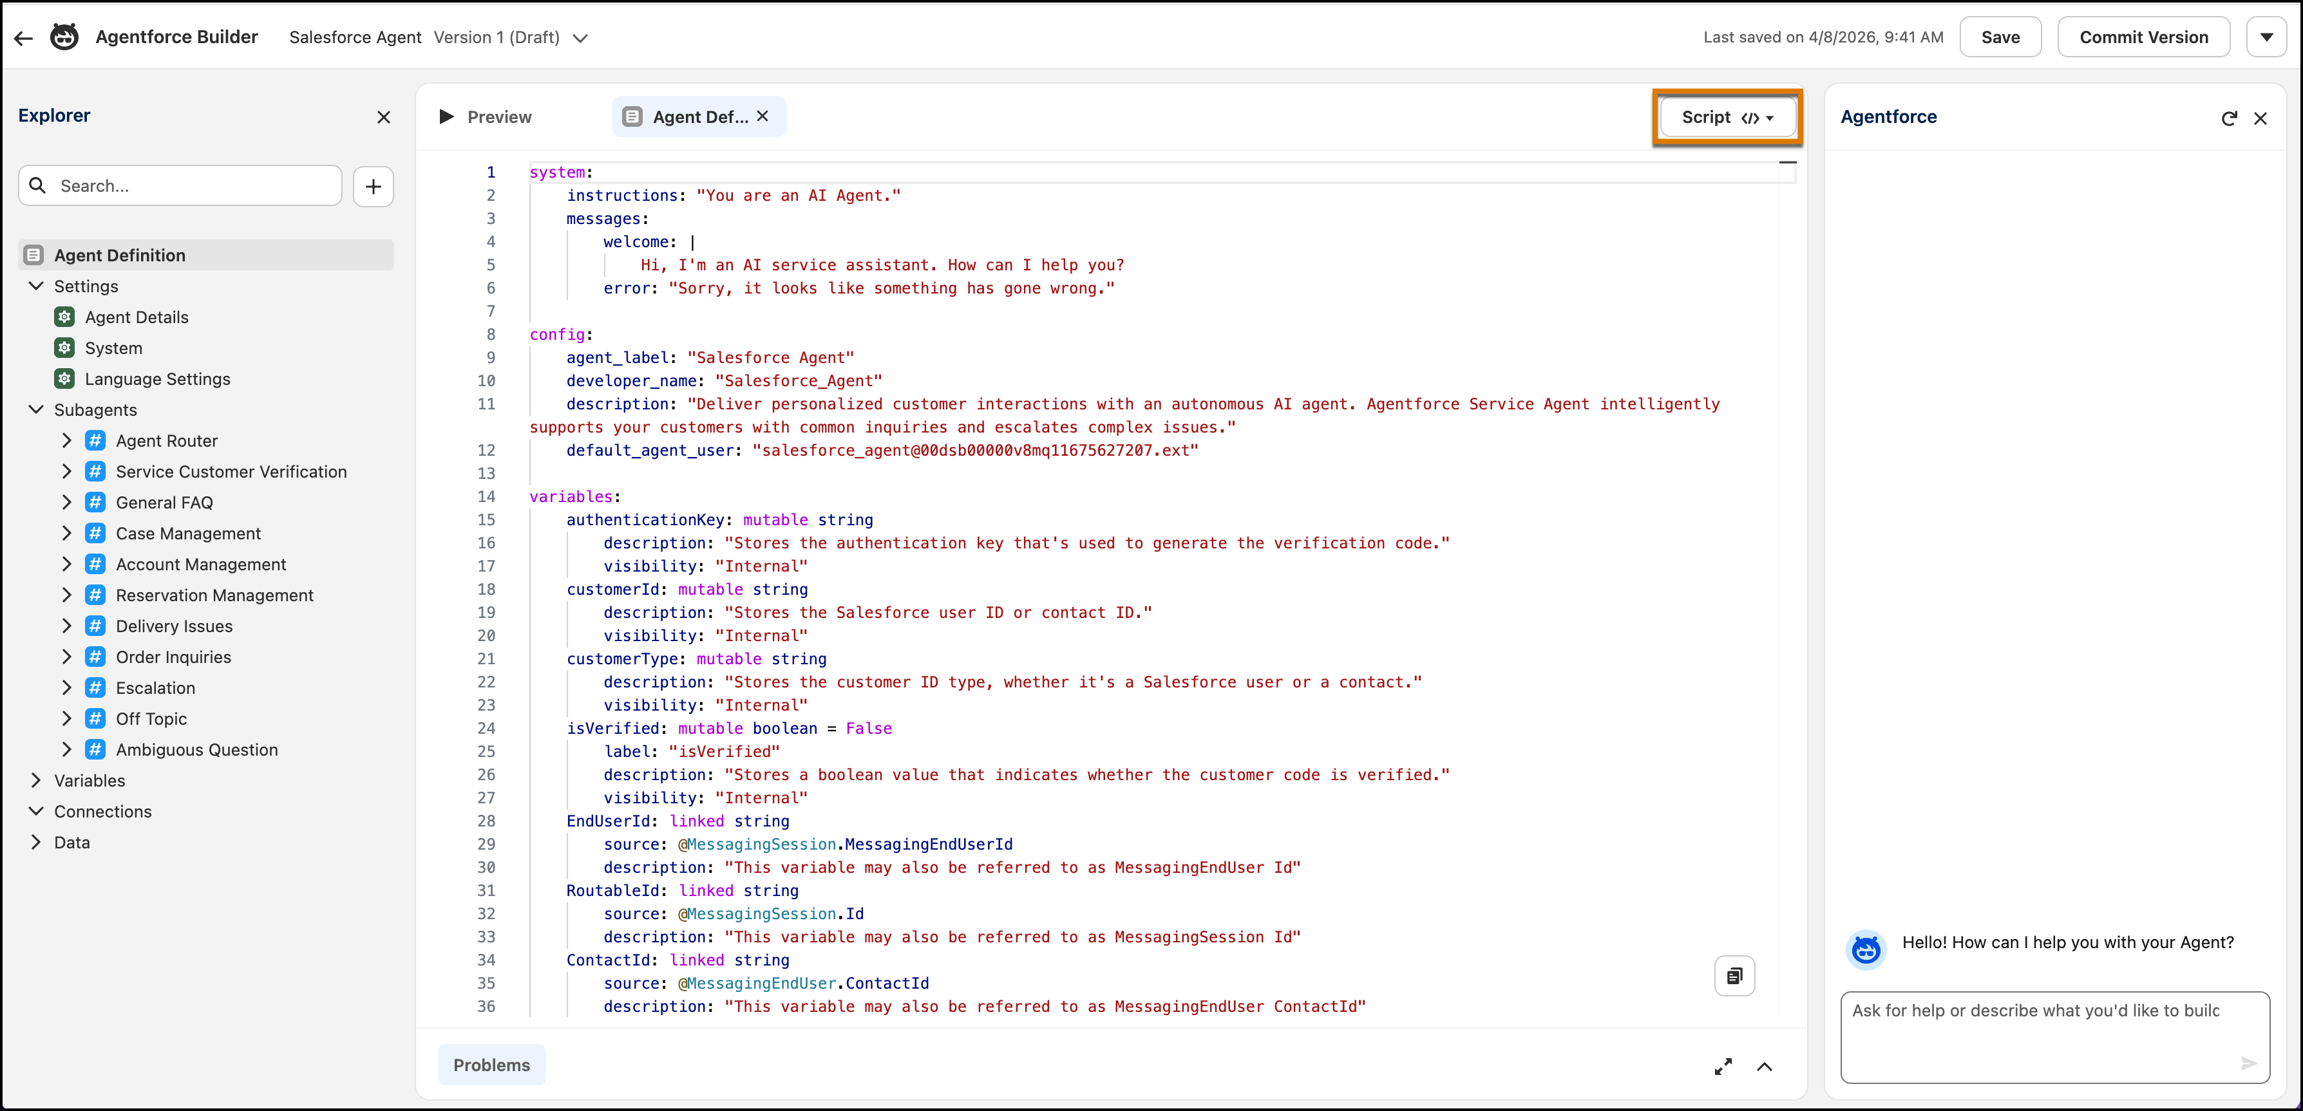Open the version dropdown next to Version 1 (Draft)
This screenshot has height=1111, width=2303.
580,37
